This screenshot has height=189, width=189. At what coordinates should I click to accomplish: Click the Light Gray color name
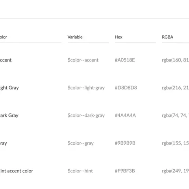pyautogui.click(x=9, y=88)
